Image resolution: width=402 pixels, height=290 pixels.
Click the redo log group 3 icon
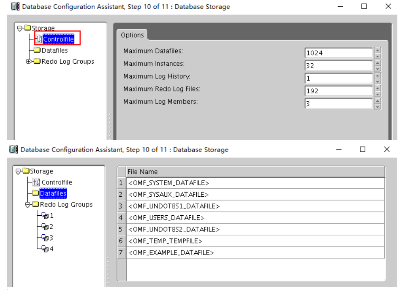45,238
